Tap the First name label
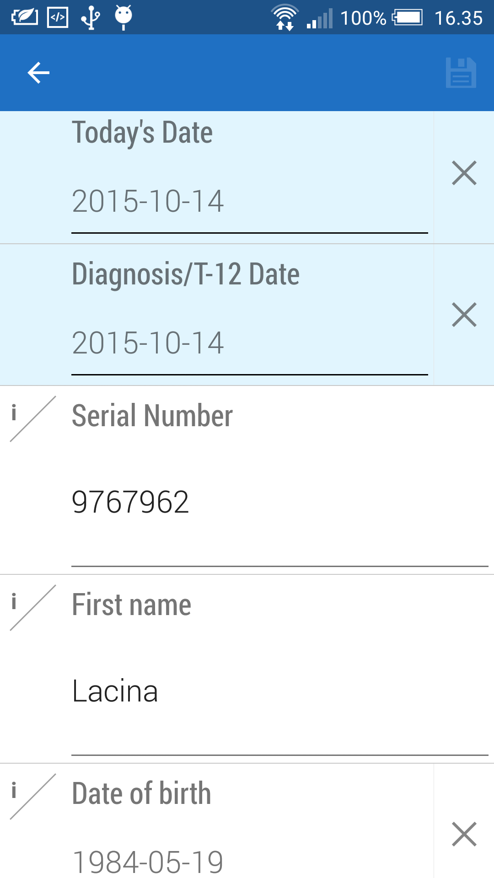 131,605
